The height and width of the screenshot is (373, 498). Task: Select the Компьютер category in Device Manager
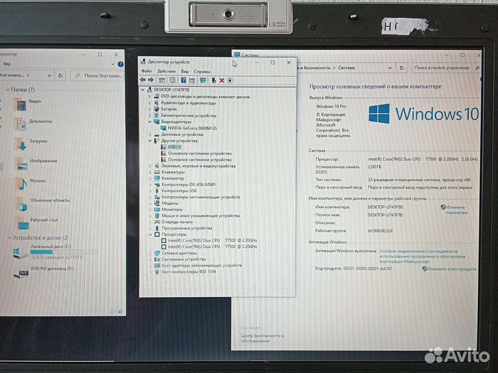(x=173, y=178)
